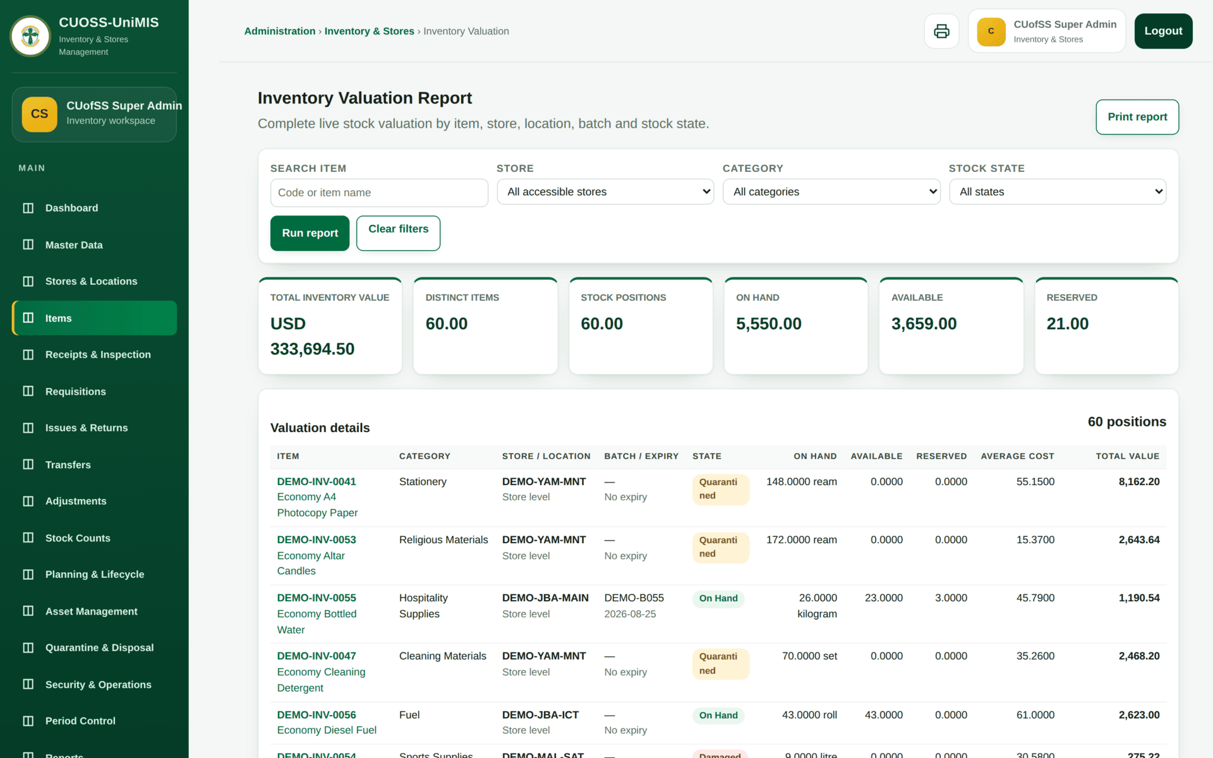Click the Stores & Locations sidebar icon
Viewport: 1213px width, 758px height.
(28, 281)
